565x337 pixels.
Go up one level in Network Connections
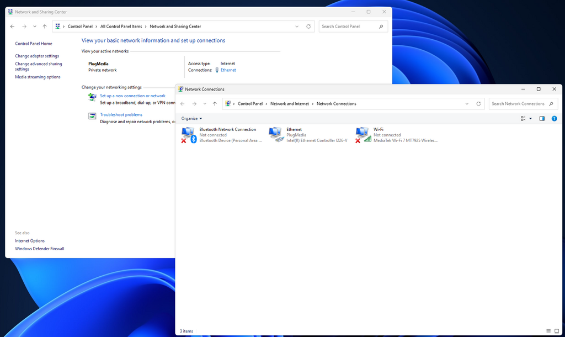215,104
